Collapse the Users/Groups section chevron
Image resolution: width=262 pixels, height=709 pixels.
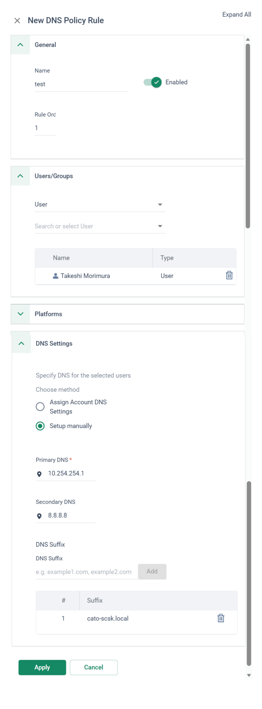20,176
